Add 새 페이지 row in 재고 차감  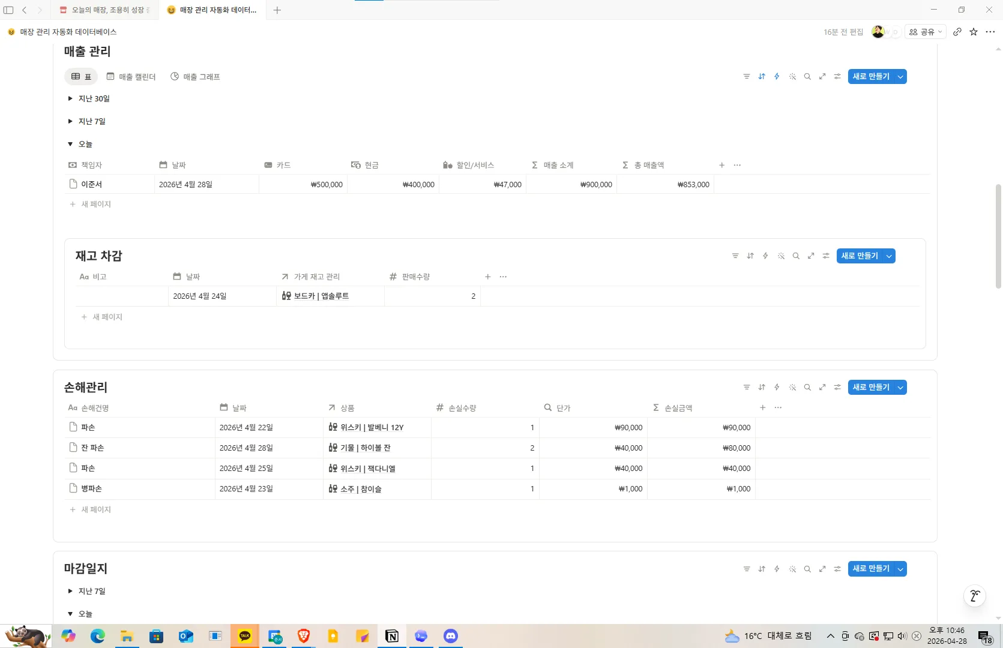coord(101,317)
